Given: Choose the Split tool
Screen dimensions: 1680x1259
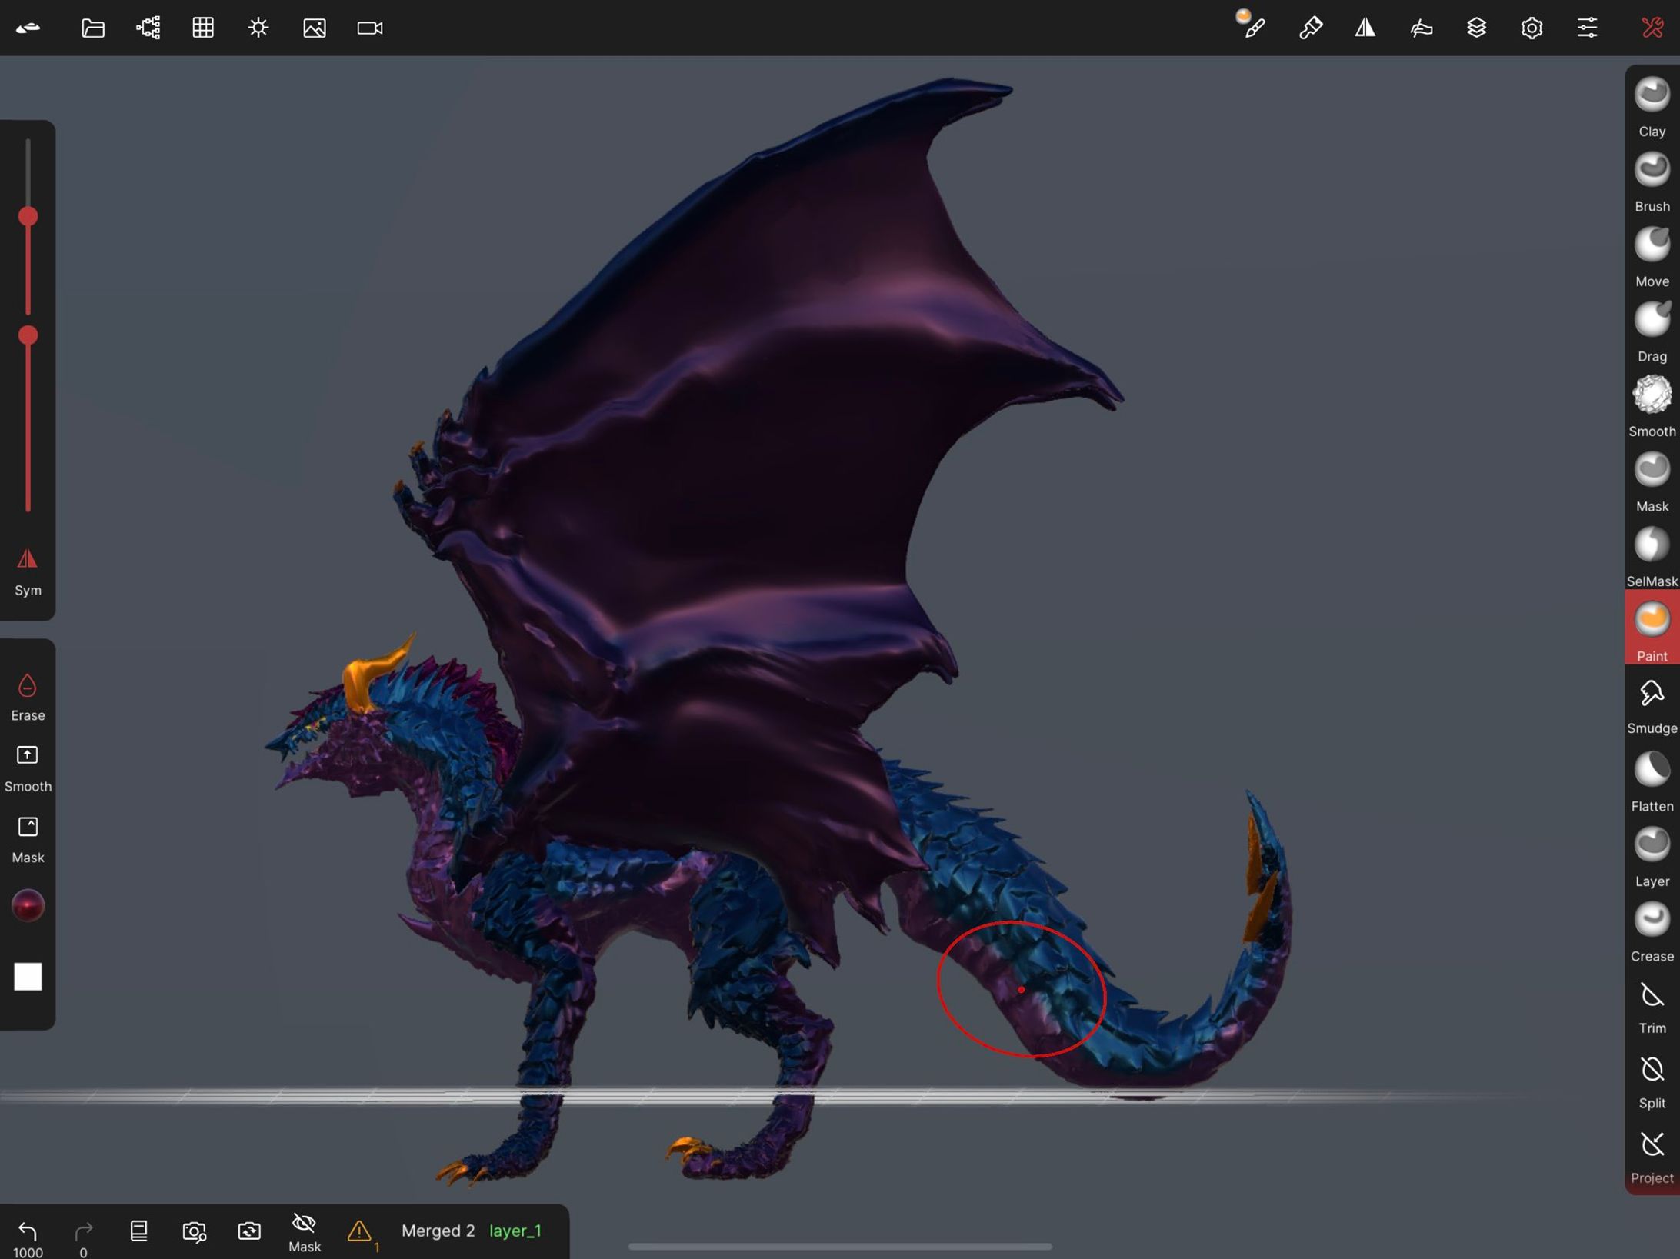Looking at the screenshot, I should (x=1652, y=1070).
